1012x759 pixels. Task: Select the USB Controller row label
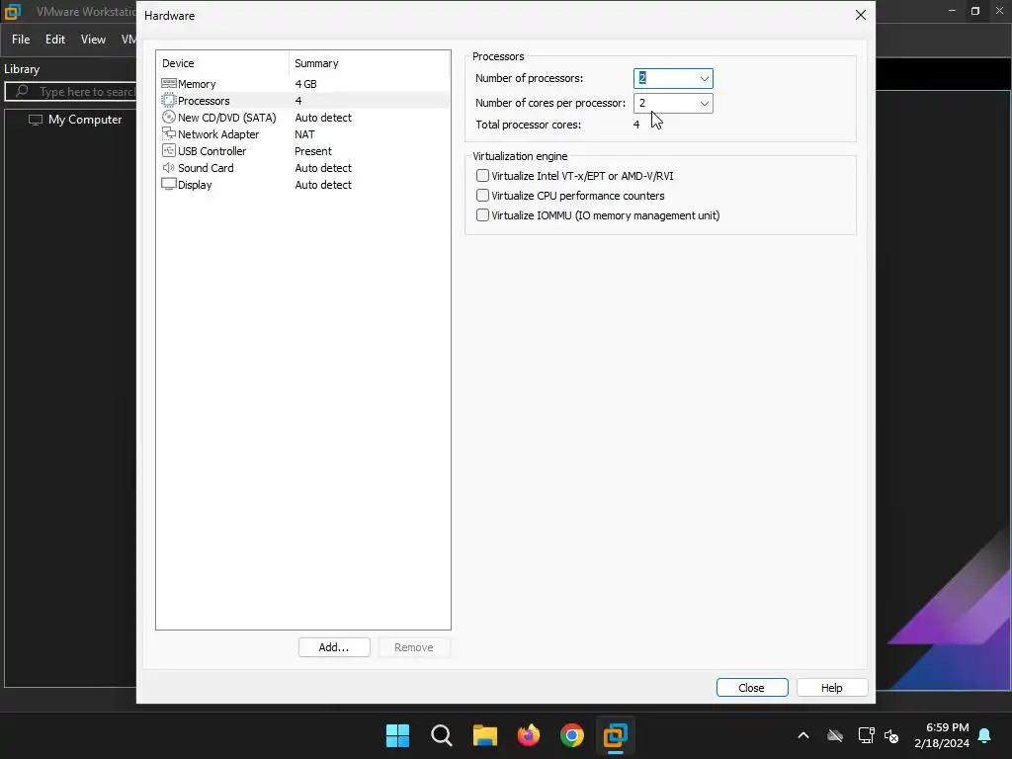[211, 151]
